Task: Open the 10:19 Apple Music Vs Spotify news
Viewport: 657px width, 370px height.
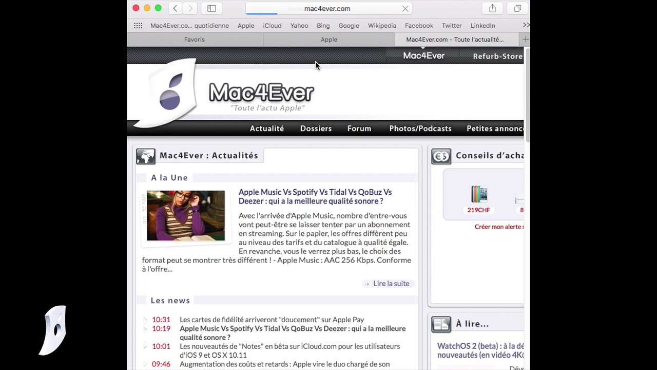Action: pyautogui.click(x=293, y=333)
